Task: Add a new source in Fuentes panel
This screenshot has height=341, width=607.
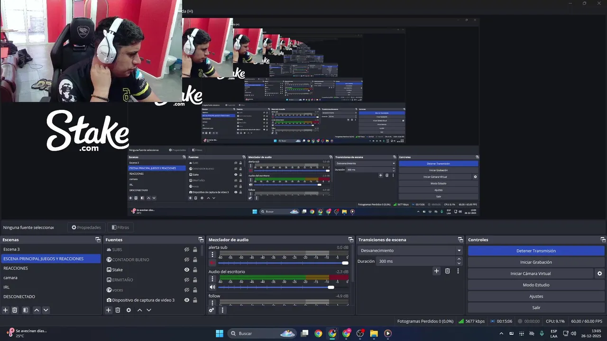Action: coord(108,310)
